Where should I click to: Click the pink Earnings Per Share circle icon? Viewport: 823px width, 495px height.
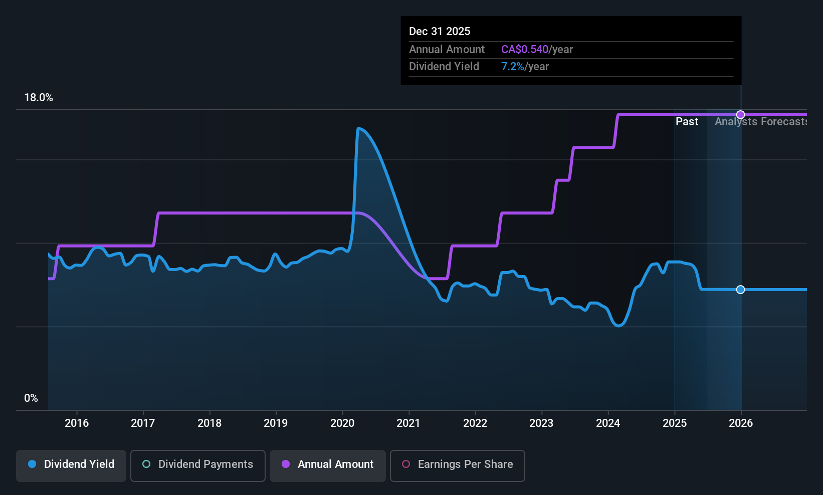tap(406, 464)
